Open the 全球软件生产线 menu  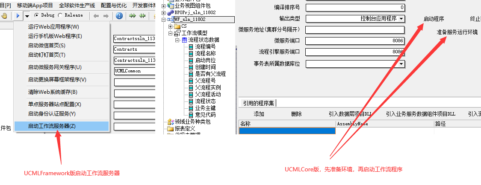[77, 5]
